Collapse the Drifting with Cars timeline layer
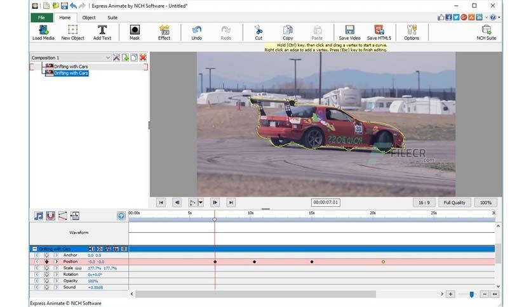The image size is (531, 307). (x=34, y=249)
